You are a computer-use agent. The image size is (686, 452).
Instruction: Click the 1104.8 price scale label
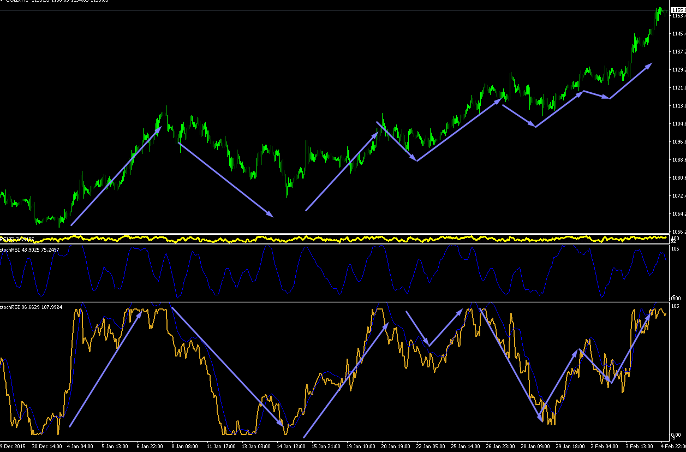[x=679, y=124]
